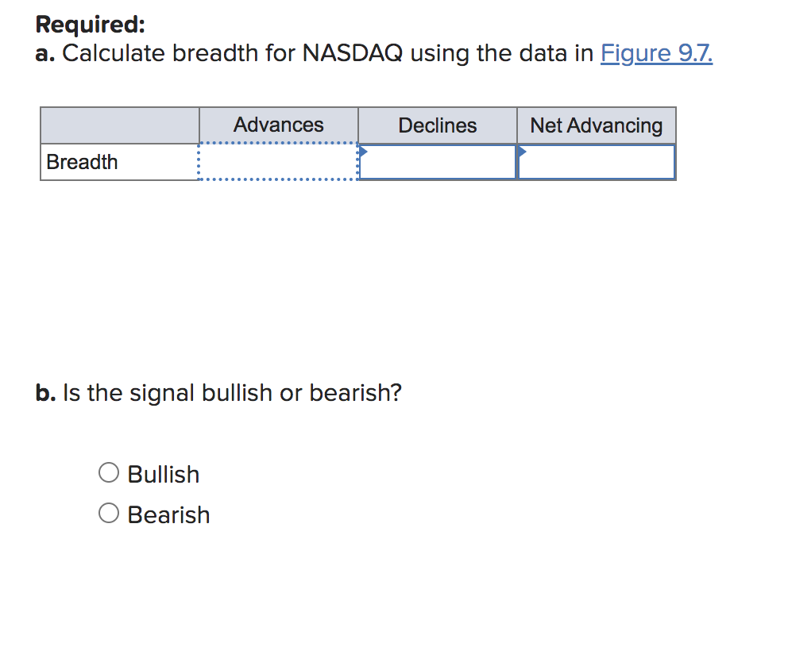Open the Figure 9.7 link
This screenshot has height=670, width=788.
coord(656,53)
